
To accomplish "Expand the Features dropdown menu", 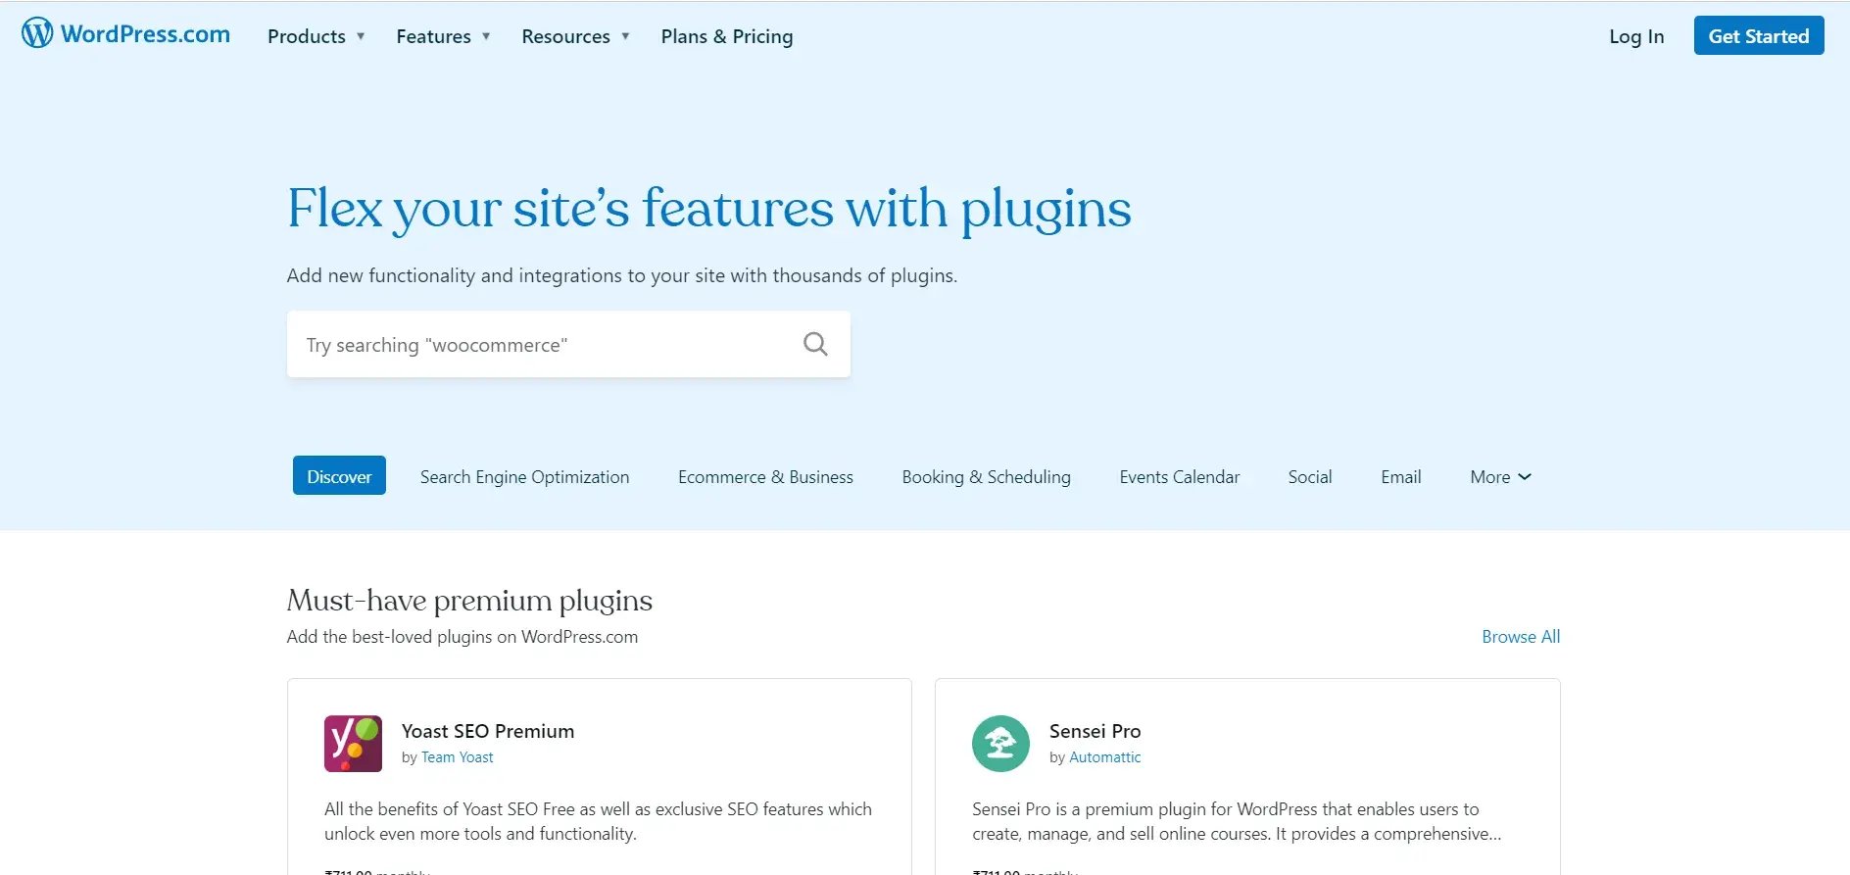I will (x=443, y=36).
